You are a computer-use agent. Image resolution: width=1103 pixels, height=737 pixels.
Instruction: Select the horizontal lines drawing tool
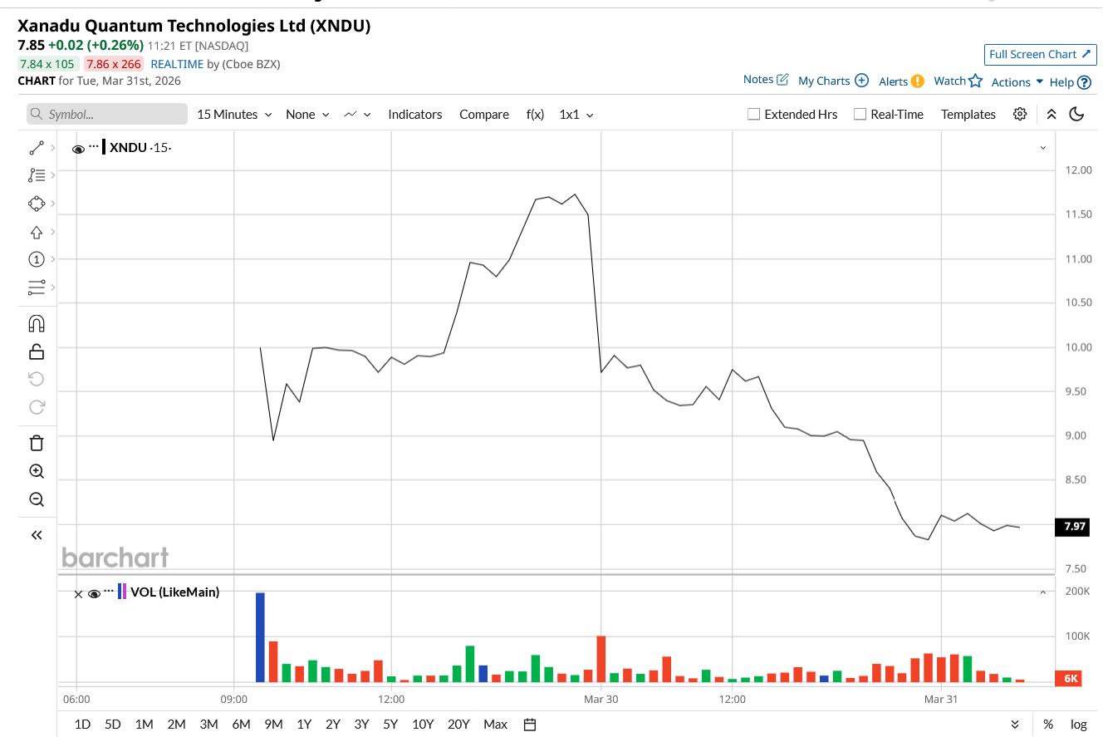(x=37, y=287)
